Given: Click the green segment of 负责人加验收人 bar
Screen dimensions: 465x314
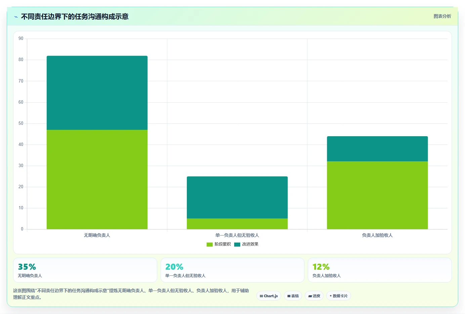Looking at the screenshot, I should click(377, 195).
